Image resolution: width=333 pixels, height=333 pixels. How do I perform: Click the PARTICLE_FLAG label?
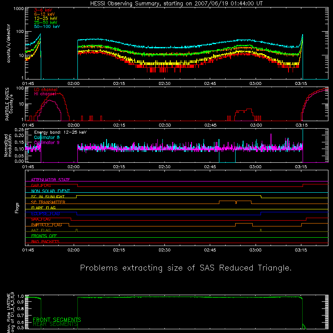(47, 225)
